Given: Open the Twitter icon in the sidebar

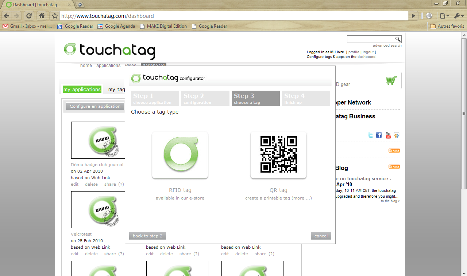Looking at the screenshot, I should click(x=371, y=135).
